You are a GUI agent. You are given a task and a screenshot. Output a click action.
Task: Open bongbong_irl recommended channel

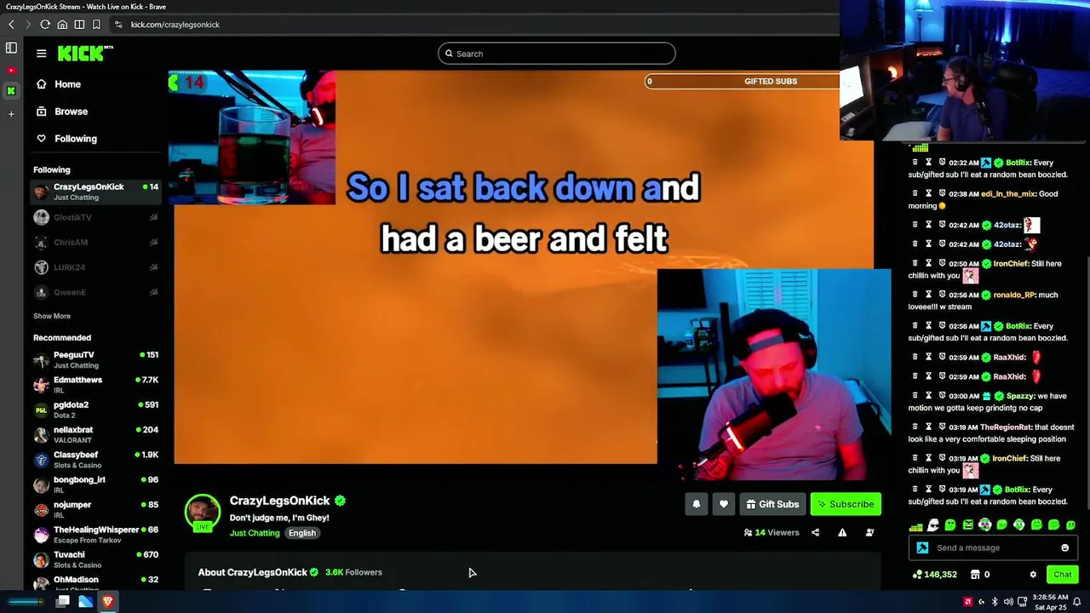point(95,484)
